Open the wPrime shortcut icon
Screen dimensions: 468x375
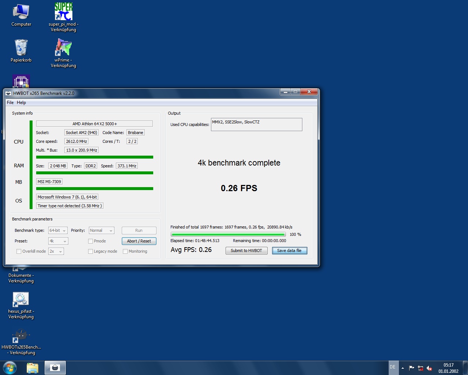tap(63, 53)
